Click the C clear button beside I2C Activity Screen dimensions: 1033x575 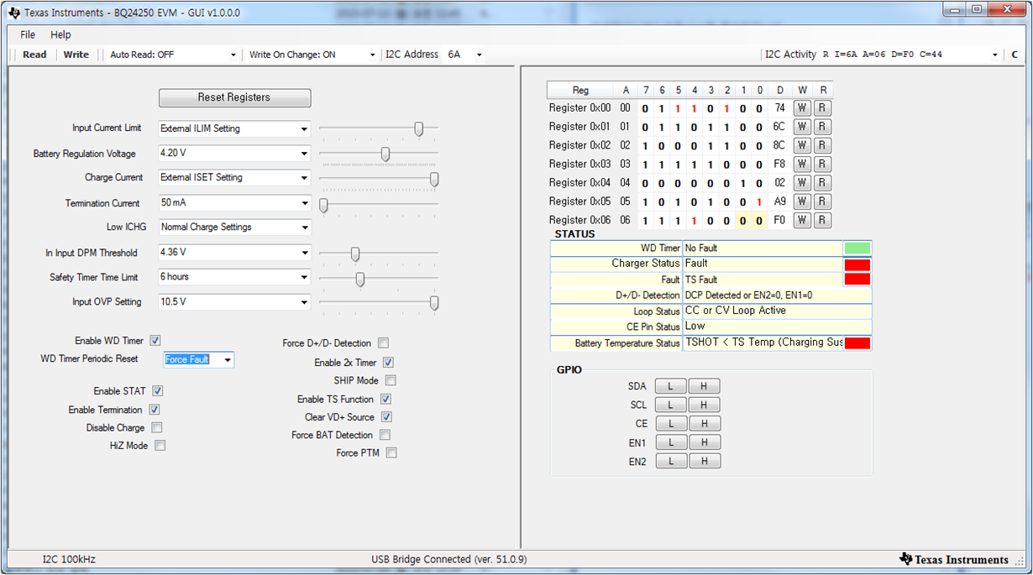(x=1015, y=55)
